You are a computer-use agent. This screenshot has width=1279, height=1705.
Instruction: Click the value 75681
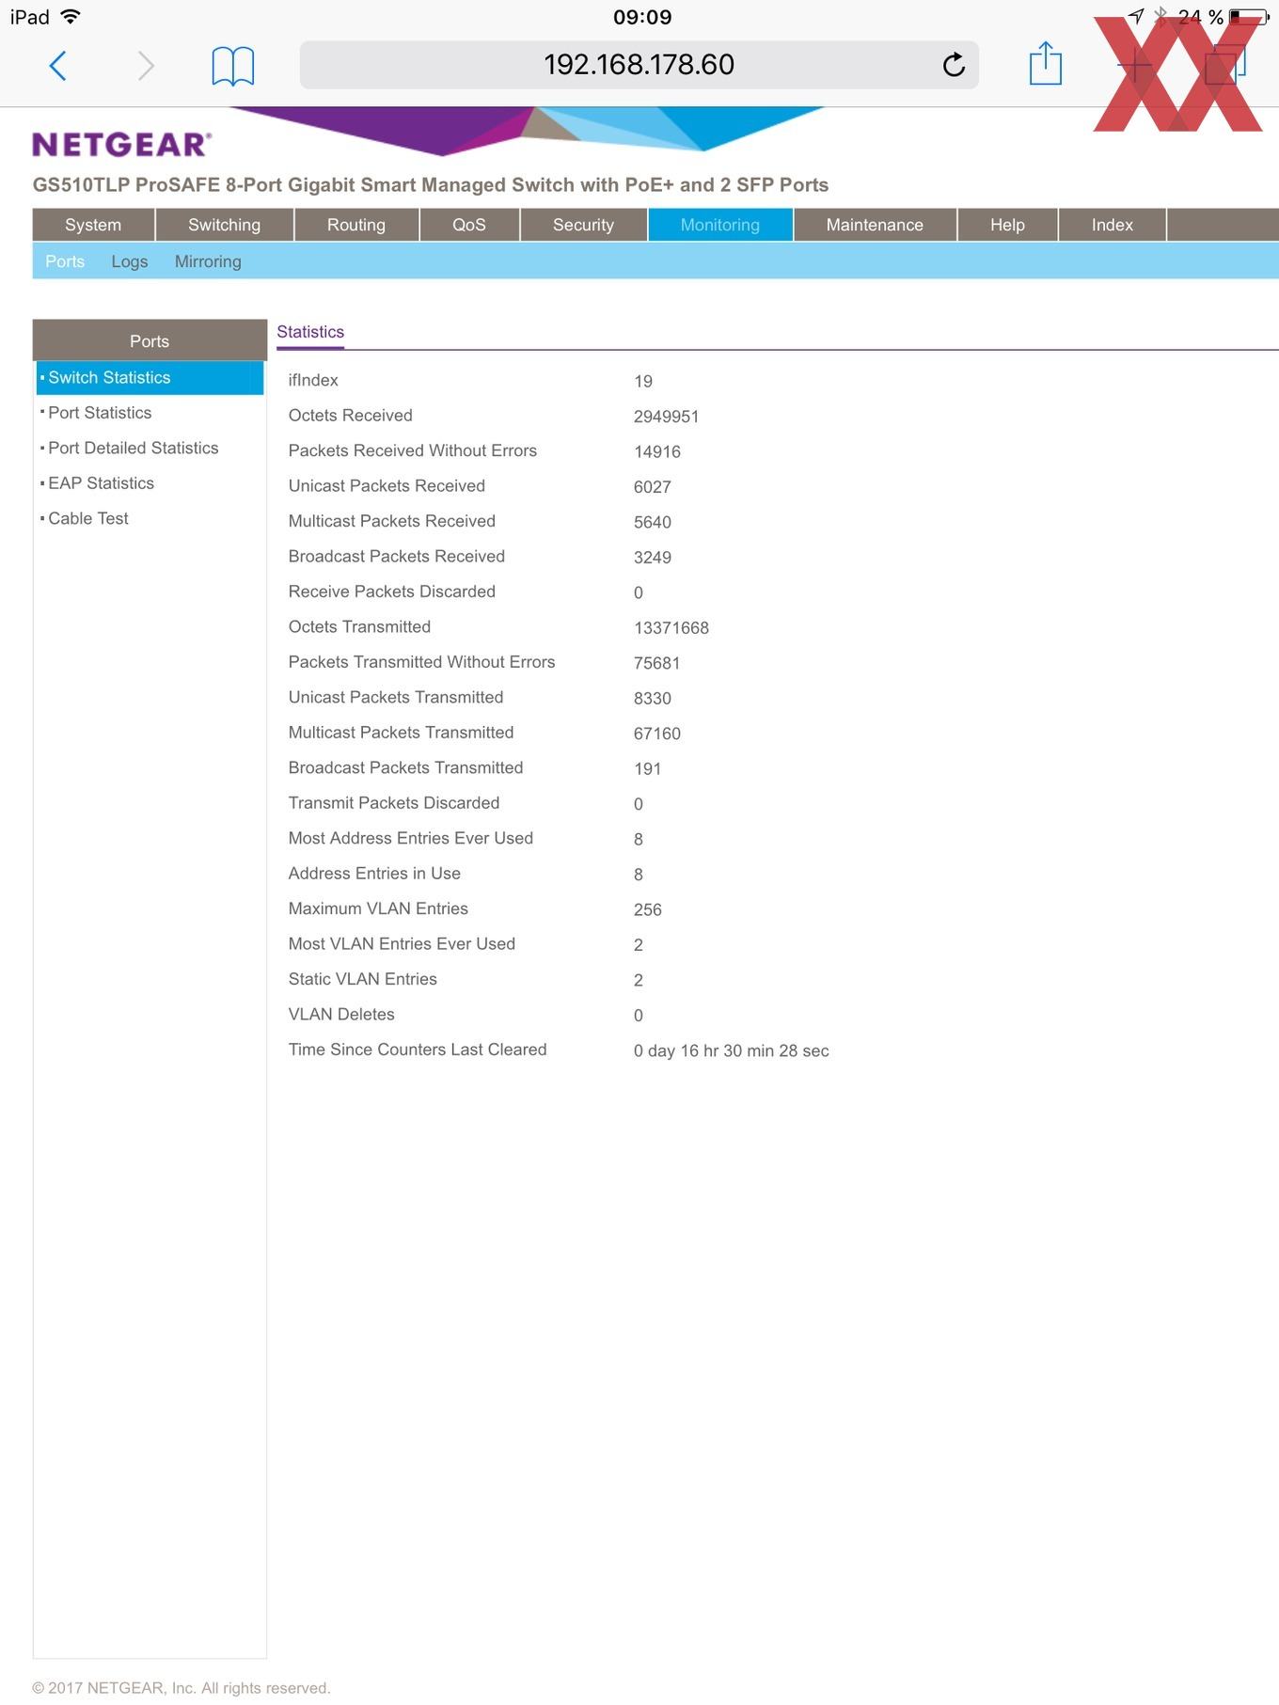(x=656, y=663)
